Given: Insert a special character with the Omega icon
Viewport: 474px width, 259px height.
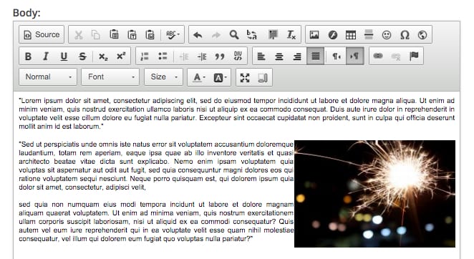Looking at the screenshot, I should [x=405, y=35].
